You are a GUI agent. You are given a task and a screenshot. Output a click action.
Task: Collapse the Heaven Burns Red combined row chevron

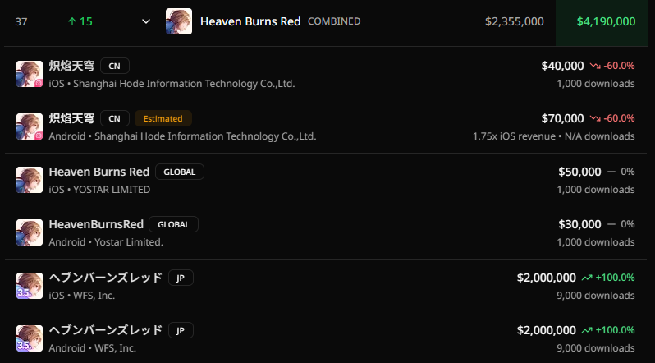tap(146, 21)
